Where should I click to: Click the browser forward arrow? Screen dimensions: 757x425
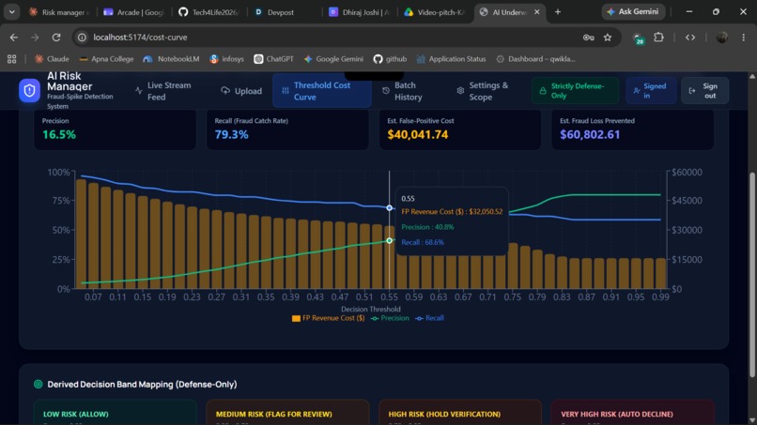35,38
